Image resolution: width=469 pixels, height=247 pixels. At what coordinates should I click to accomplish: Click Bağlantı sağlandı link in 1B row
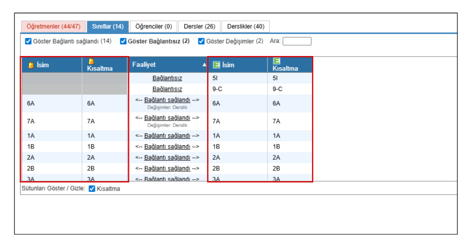coord(167,147)
